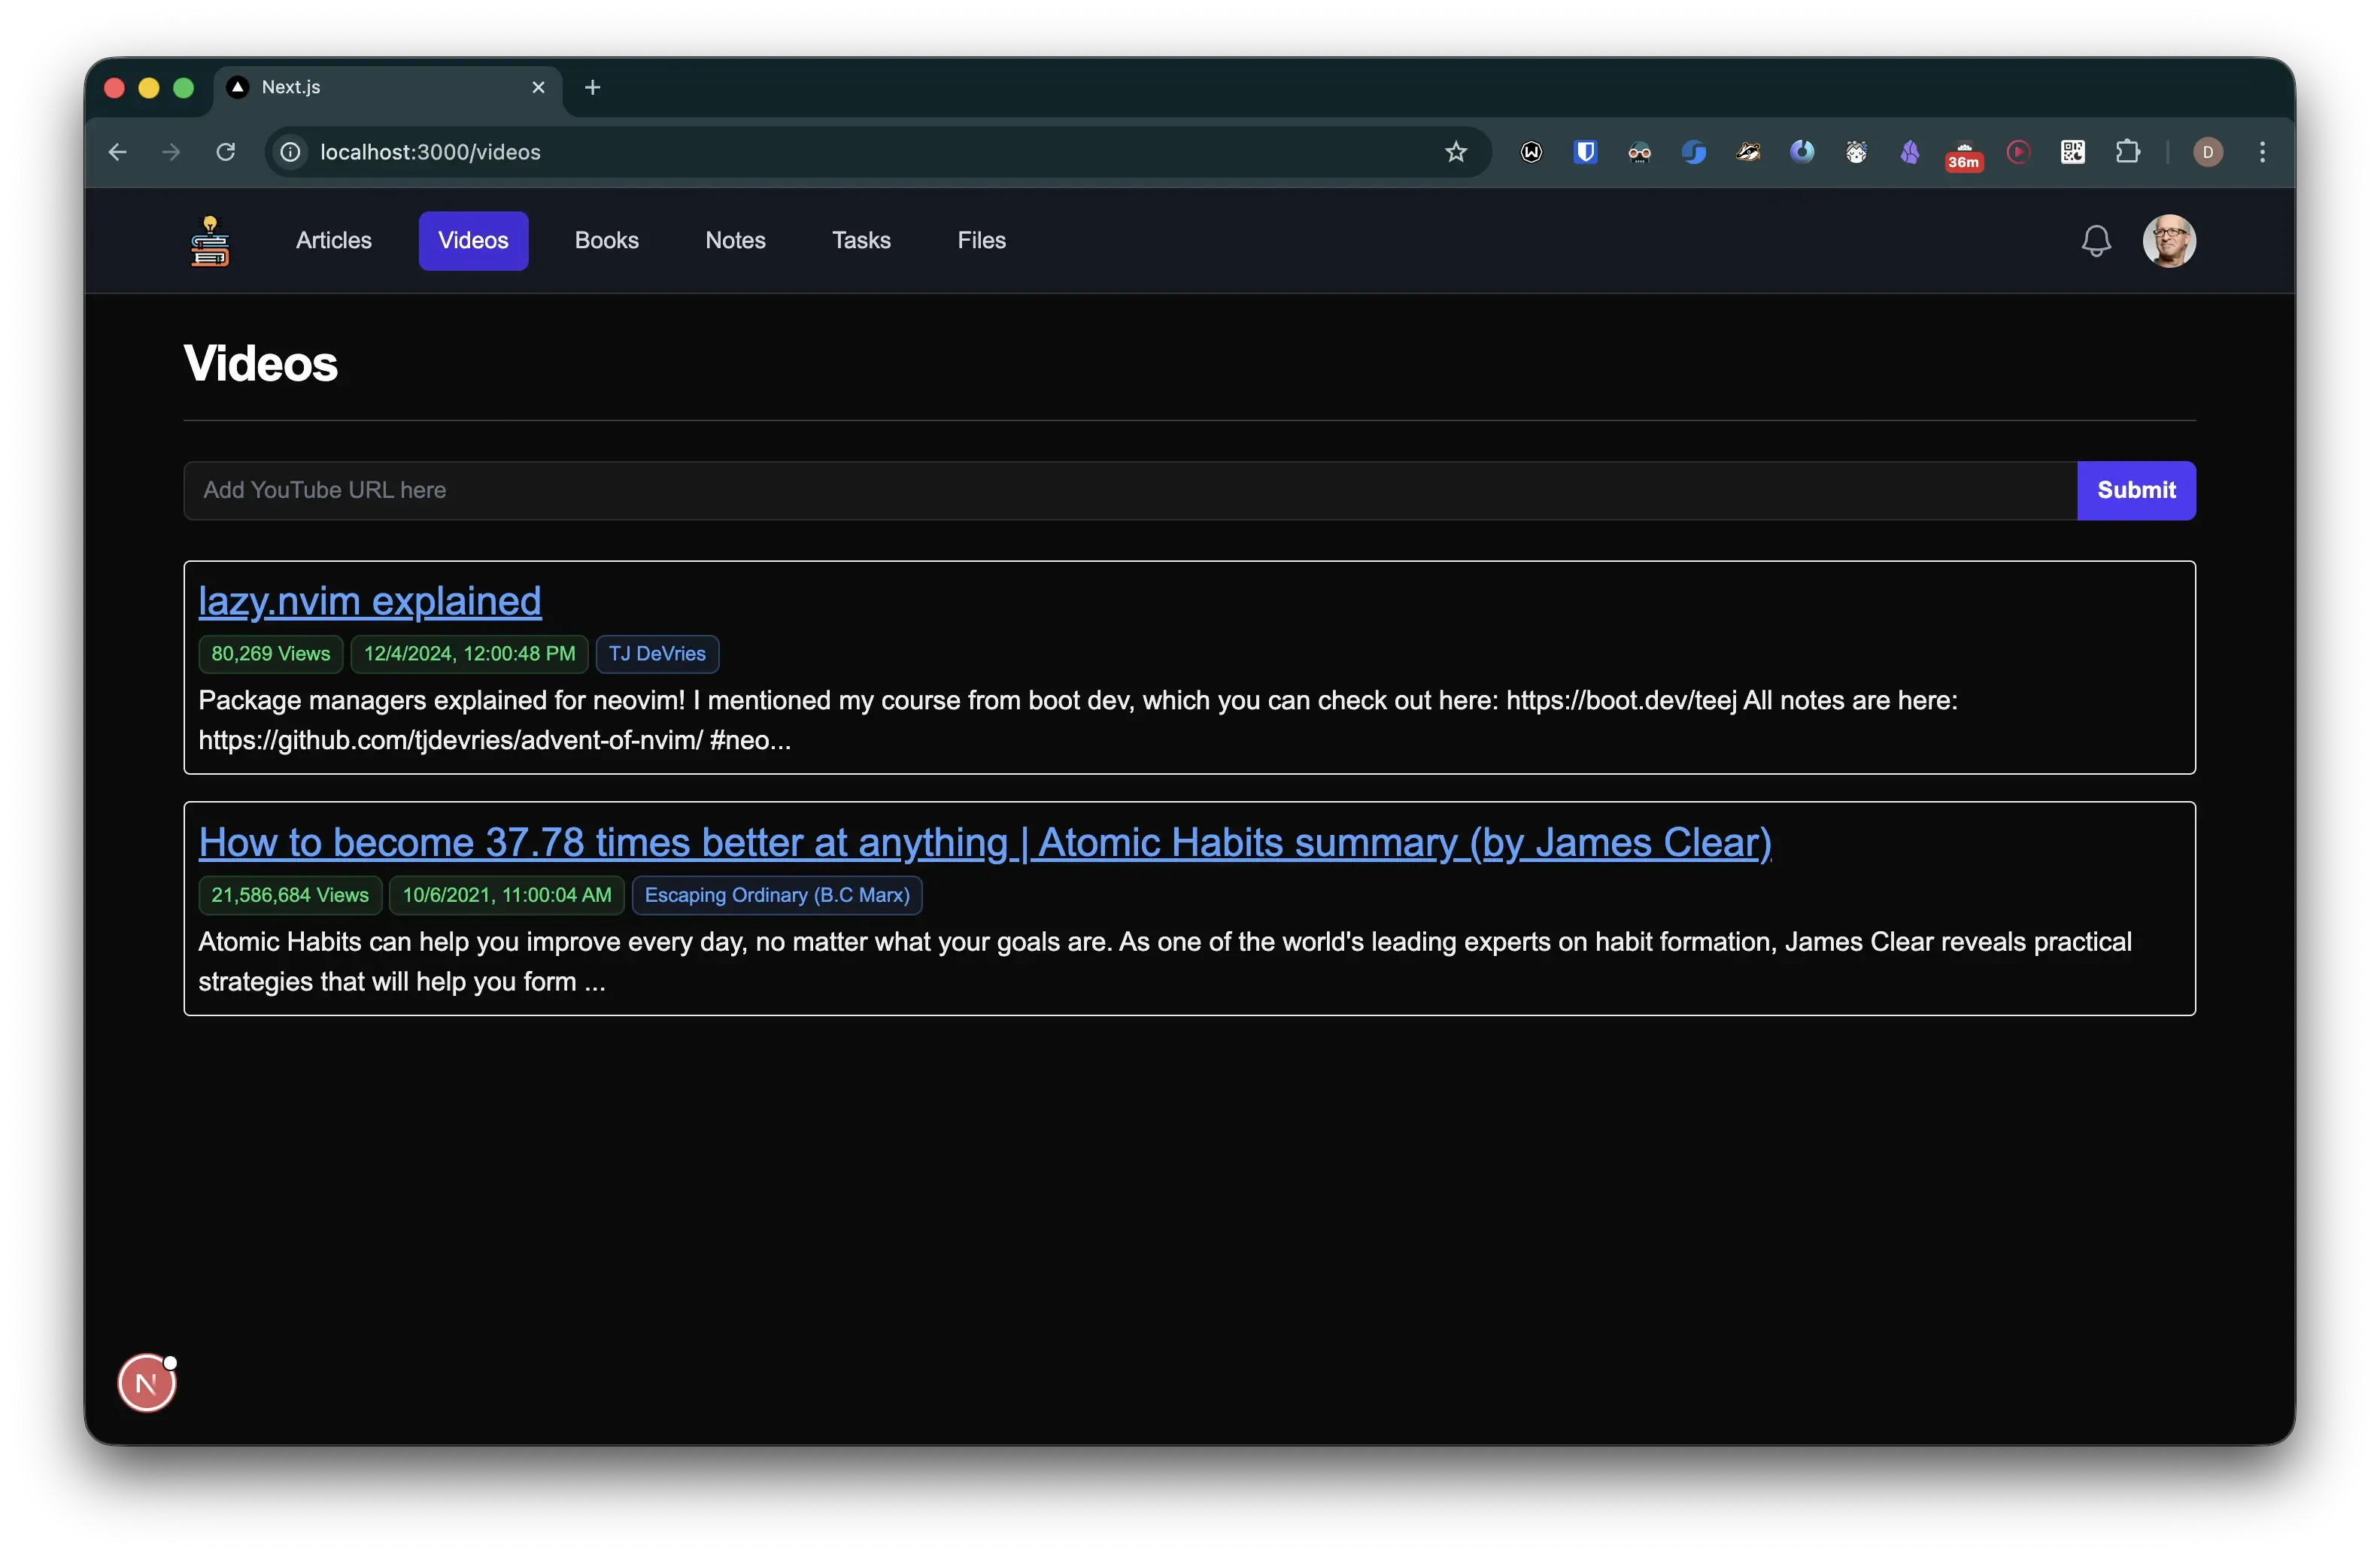Open the Bitwarden extension
This screenshot has height=1557, width=2380.
click(x=1584, y=152)
